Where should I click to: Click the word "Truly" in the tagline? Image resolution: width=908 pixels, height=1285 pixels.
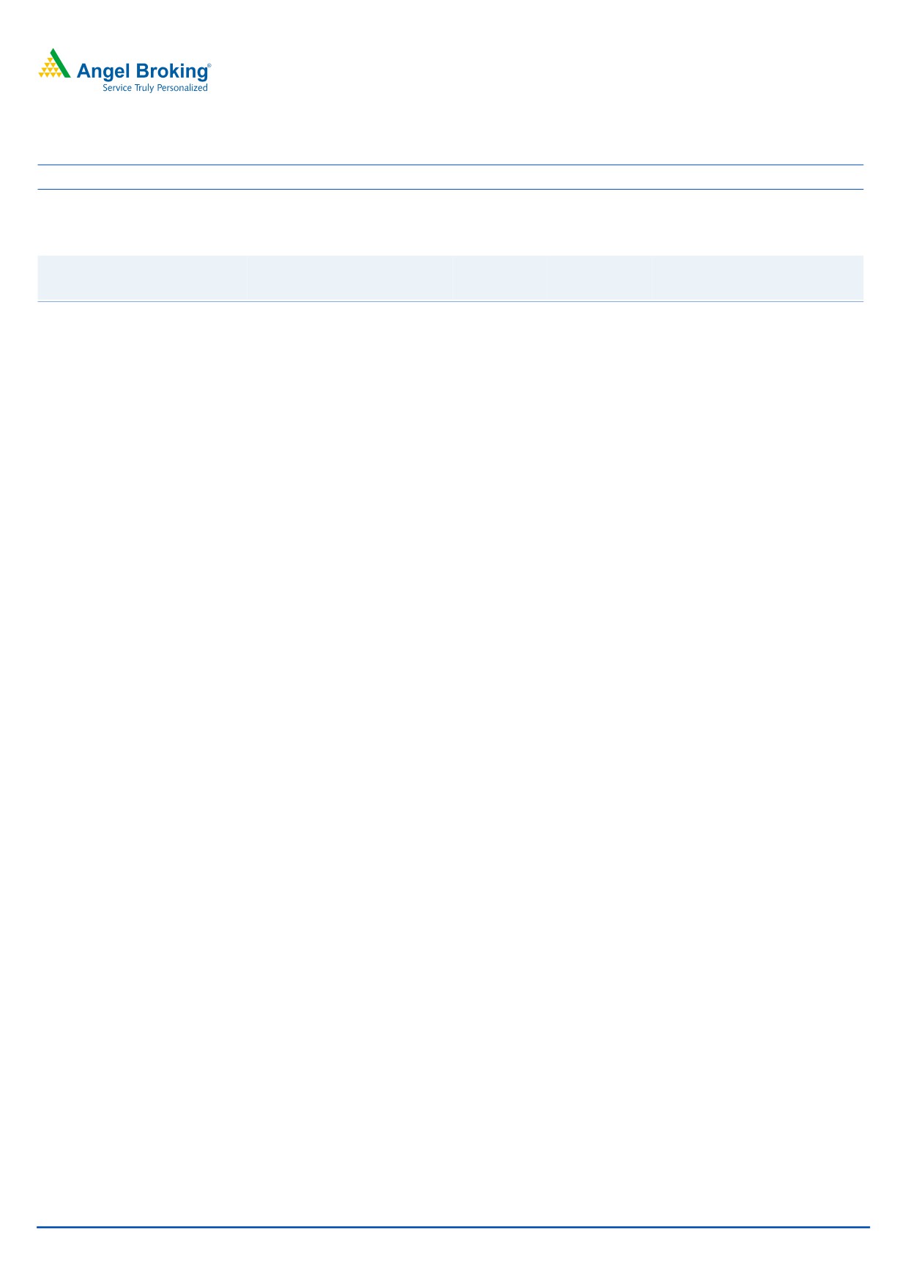[144, 88]
